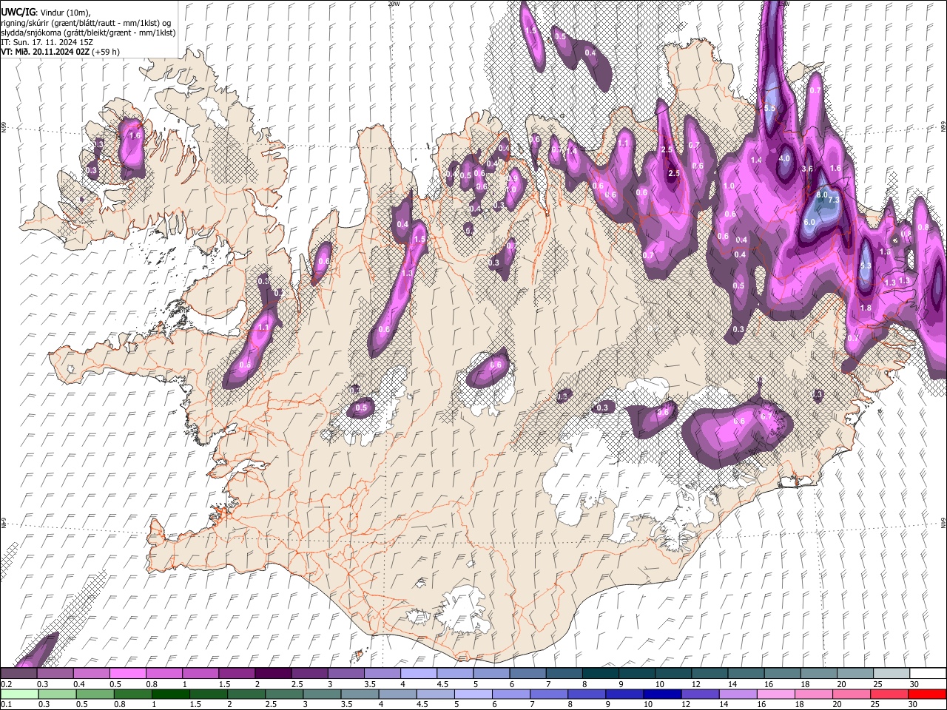The width and height of the screenshot is (947, 710).
Task: Click the "rigning/skúrir" legend description line
Action: 87,23
